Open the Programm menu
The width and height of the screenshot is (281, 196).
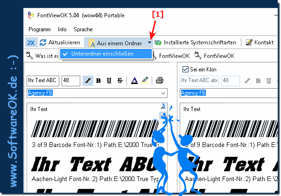[40, 29]
